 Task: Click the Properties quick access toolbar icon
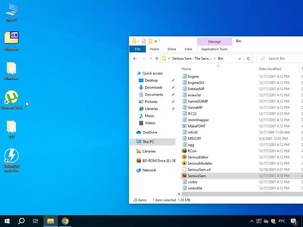(144, 41)
